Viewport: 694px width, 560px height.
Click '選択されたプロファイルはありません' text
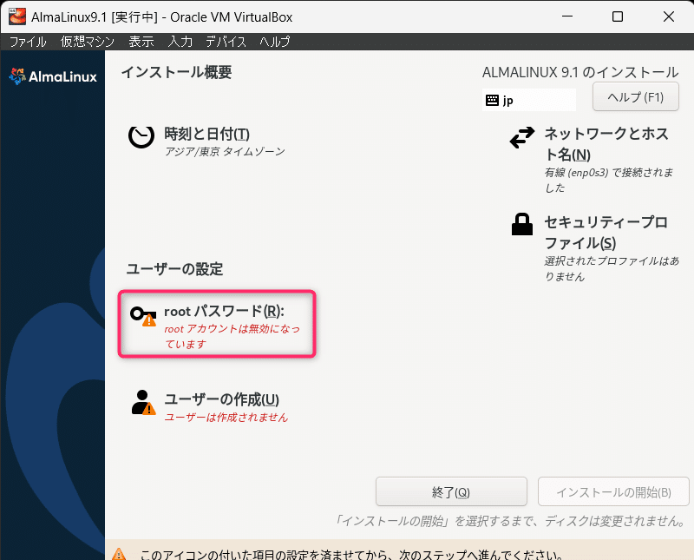pos(612,268)
